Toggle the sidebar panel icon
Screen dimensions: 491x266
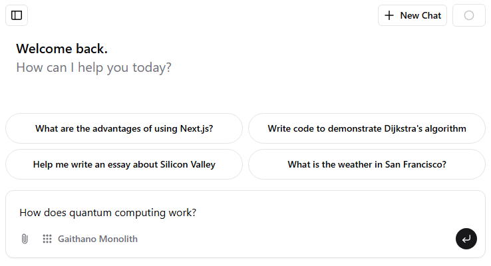tap(17, 15)
